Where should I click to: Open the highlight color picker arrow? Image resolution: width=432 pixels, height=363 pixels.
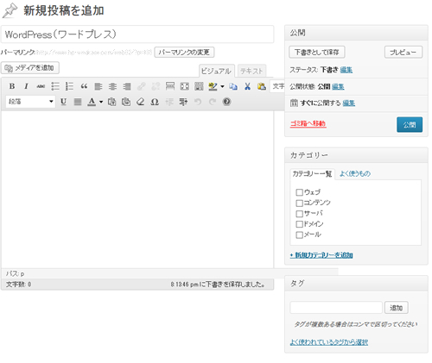click(222, 86)
